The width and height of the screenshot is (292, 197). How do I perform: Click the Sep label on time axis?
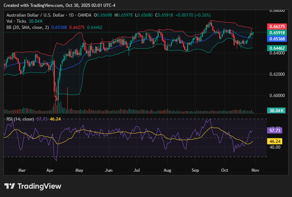pyautogui.click(x=195, y=170)
